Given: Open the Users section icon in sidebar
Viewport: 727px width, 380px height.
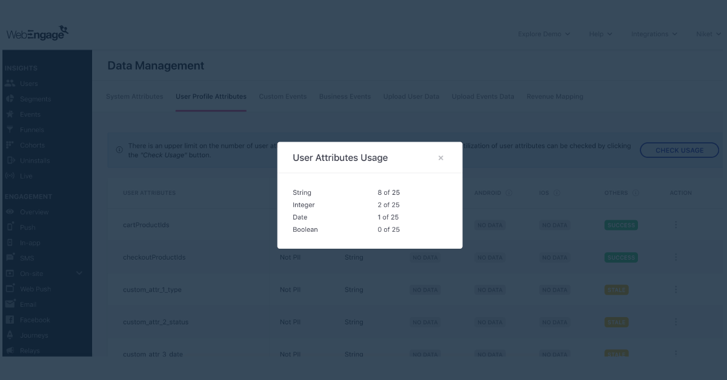Looking at the screenshot, I should click(10, 84).
